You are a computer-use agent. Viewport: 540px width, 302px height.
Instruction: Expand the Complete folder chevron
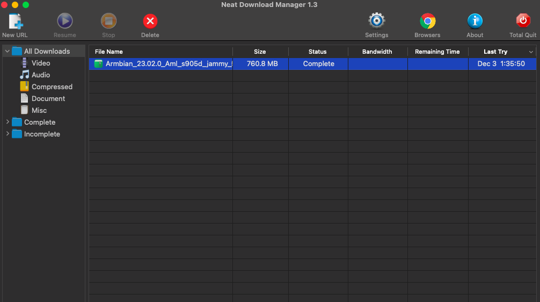click(x=8, y=121)
